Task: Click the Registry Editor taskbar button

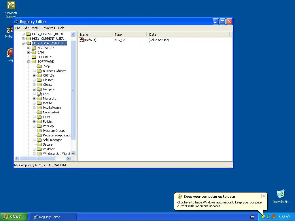Action: tap(53, 217)
